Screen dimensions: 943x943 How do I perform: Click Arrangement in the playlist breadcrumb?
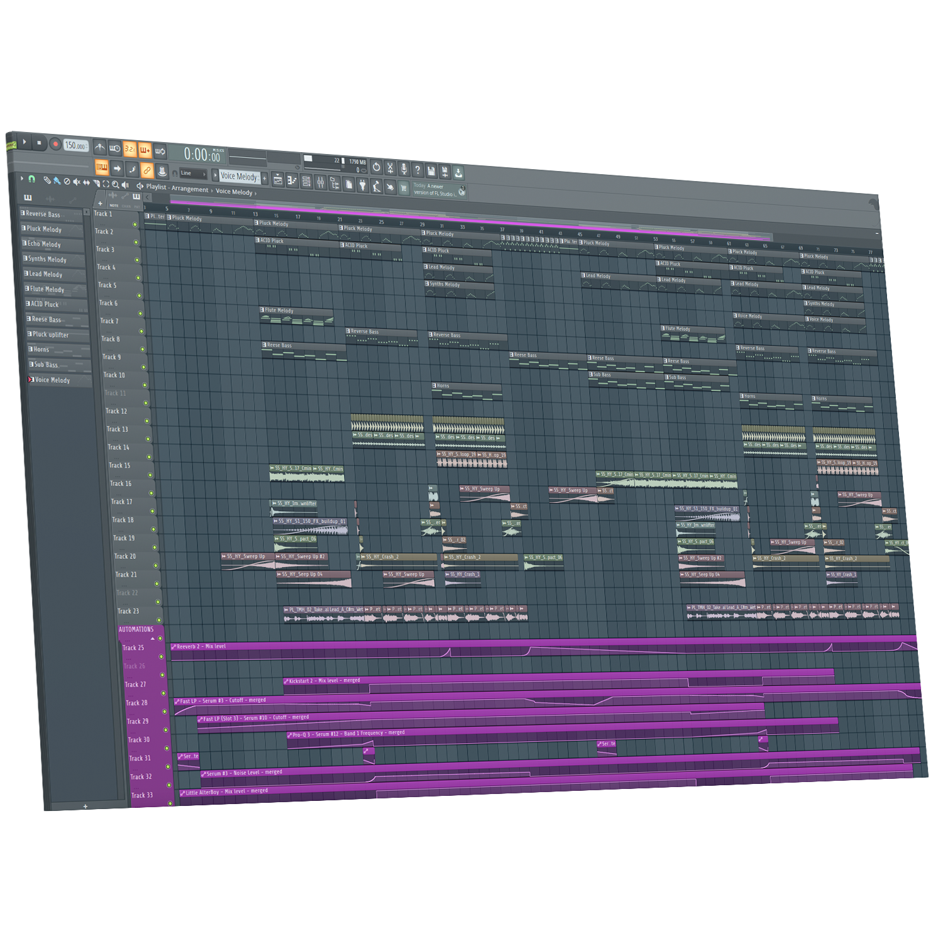tap(189, 189)
